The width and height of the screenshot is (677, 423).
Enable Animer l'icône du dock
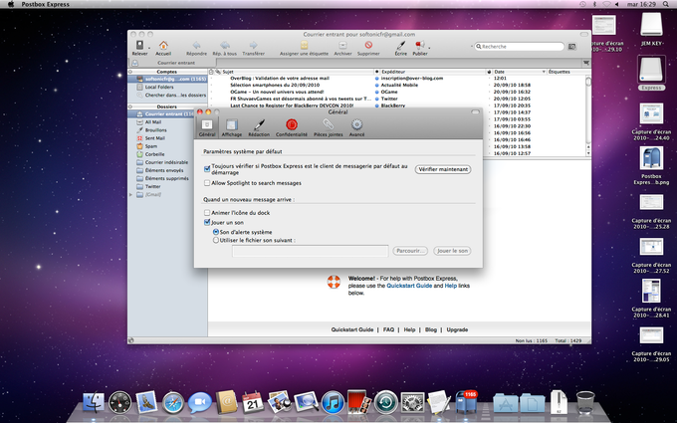pyautogui.click(x=207, y=213)
